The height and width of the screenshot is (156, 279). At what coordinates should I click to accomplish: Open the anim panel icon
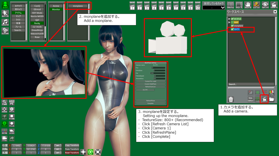pos(5,14)
